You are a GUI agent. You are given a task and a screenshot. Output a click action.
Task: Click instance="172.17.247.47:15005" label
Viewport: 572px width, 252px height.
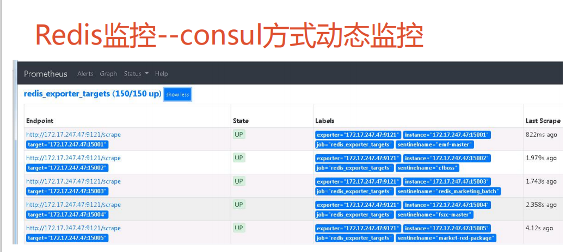pos(447,228)
